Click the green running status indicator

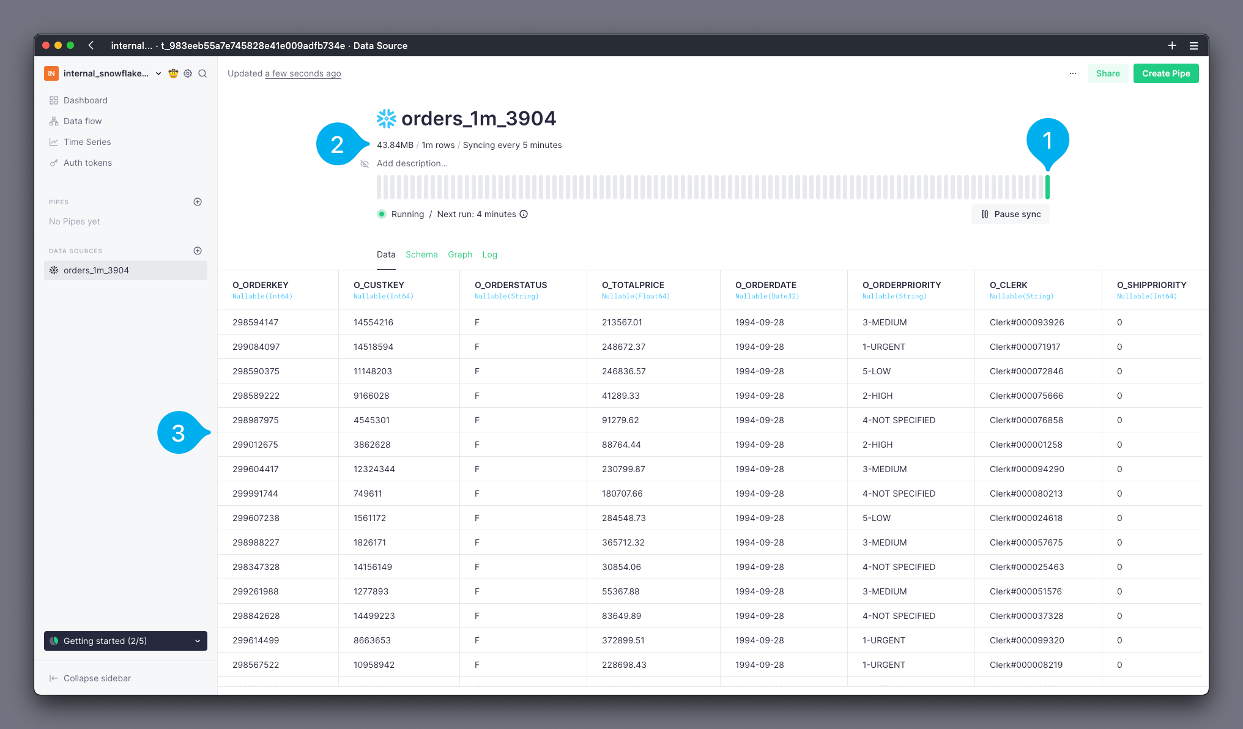(x=382, y=214)
